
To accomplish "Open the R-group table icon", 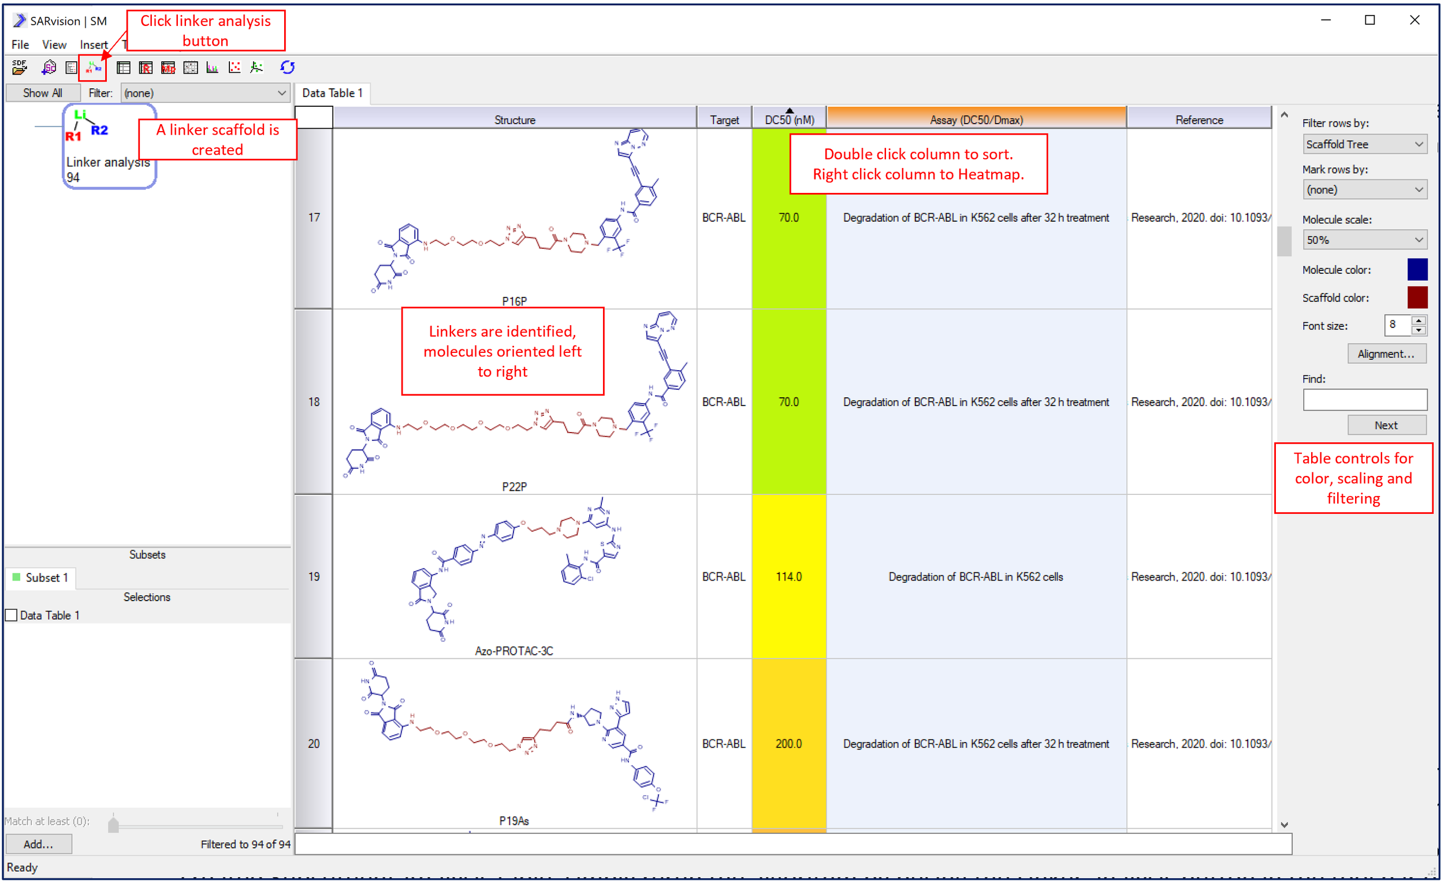I will (x=146, y=68).
